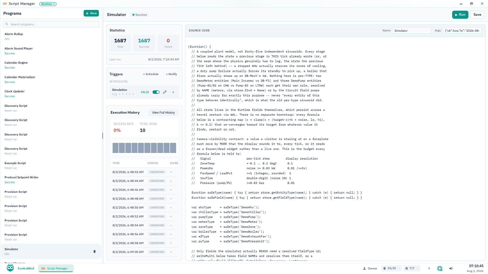
Task: Expand the 35/35 shield dropdown
Action: (391, 268)
